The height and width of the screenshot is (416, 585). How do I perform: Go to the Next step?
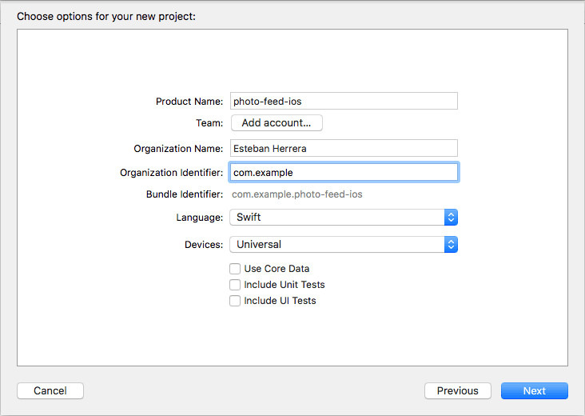[x=535, y=390]
